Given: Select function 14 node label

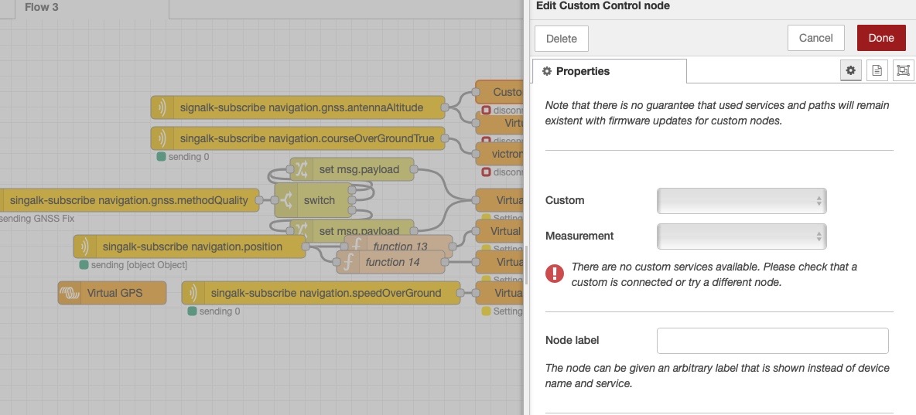Looking at the screenshot, I should pos(392,263).
